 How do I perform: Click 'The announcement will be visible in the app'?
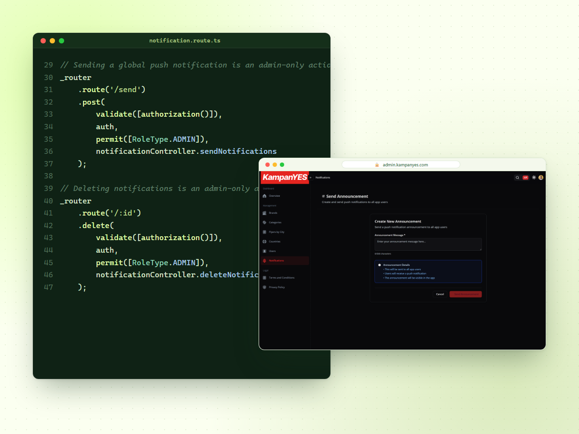(x=409, y=278)
